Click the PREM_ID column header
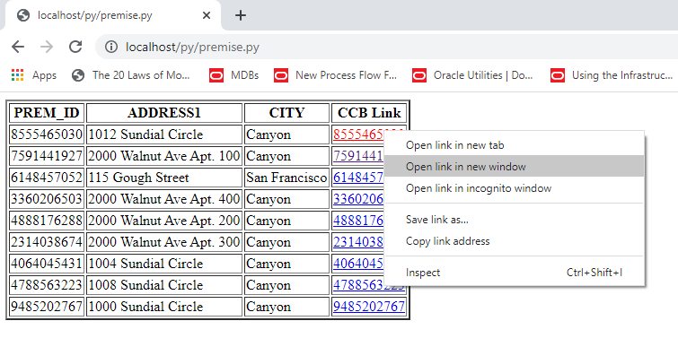The width and height of the screenshot is (678, 347). click(47, 113)
